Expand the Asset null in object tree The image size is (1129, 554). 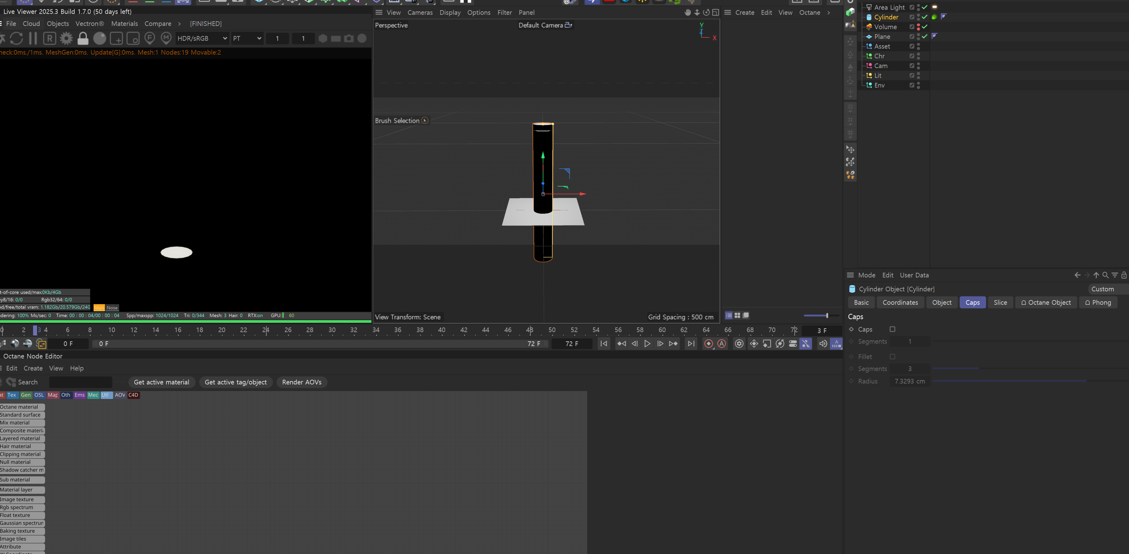pos(863,46)
